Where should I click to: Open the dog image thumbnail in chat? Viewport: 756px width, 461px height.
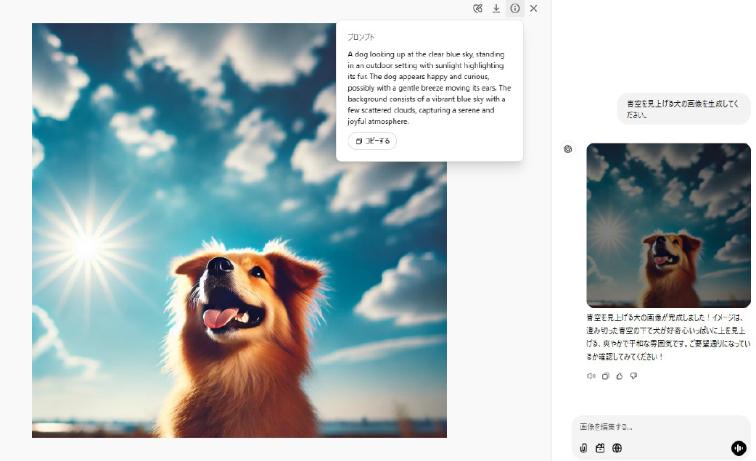tap(668, 225)
